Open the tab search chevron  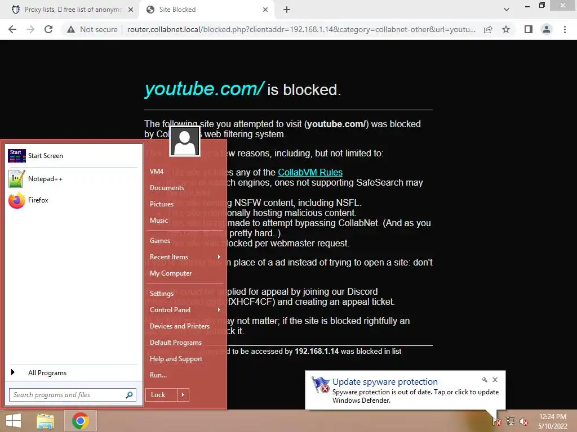click(x=507, y=10)
